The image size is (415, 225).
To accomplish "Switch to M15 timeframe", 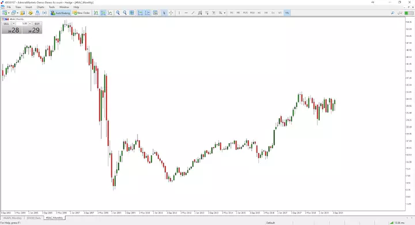I will click(246, 13).
